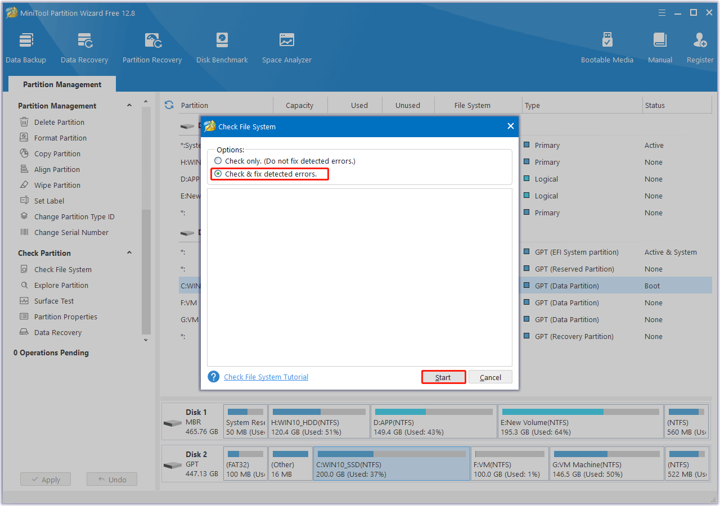This screenshot has width=720, height=506.
Task: Click the Undo button
Action: [112, 480]
